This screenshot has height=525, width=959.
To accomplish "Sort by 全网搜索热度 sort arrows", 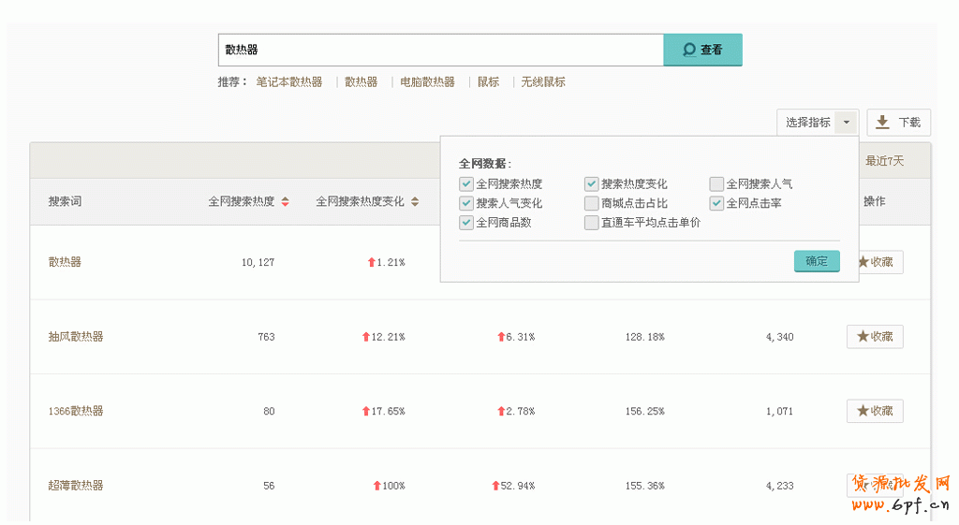I will [x=285, y=202].
